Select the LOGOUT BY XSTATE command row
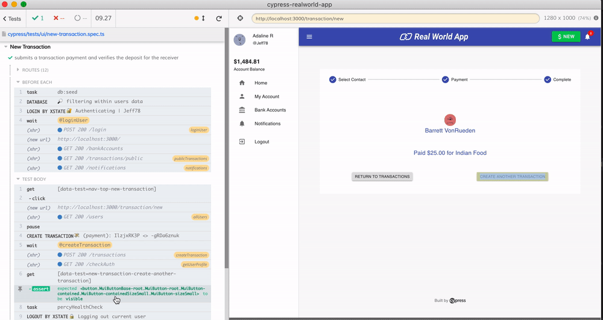This screenshot has width=603, height=320. (112, 316)
